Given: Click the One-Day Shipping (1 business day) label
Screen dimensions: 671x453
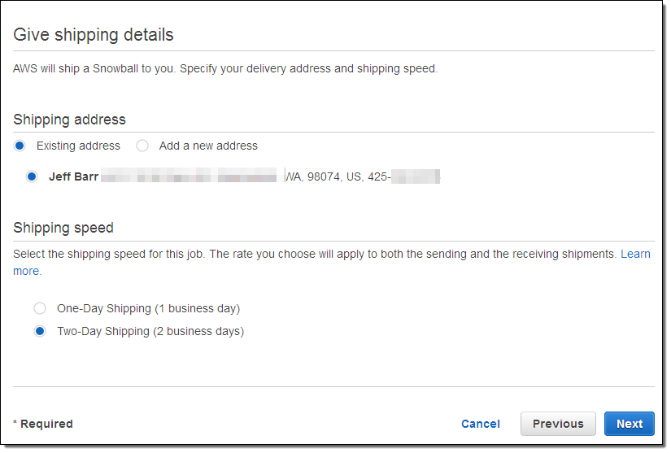Looking at the screenshot, I should [148, 308].
